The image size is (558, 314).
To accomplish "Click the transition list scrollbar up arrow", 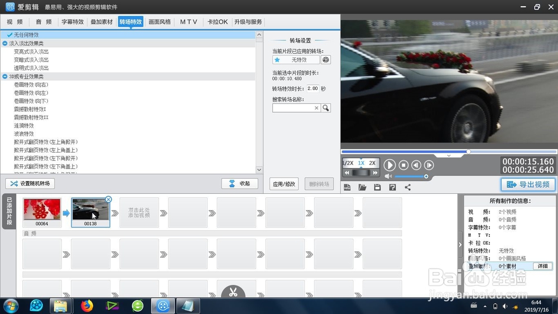I will coord(259,35).
